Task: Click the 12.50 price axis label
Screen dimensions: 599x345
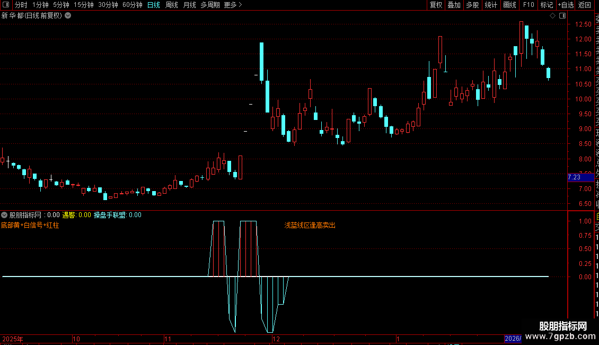Action: (583, 24)
